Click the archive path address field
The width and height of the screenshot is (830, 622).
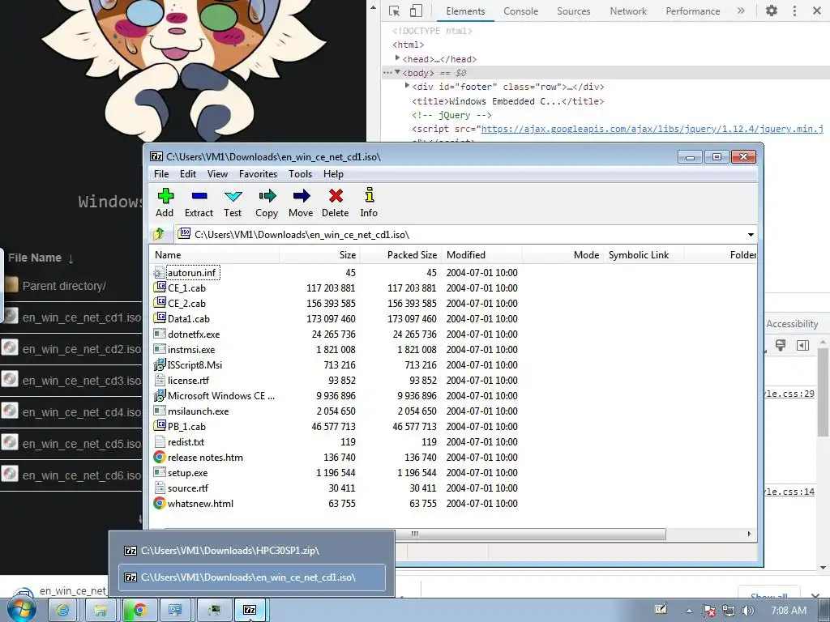(x=460, y=234)
